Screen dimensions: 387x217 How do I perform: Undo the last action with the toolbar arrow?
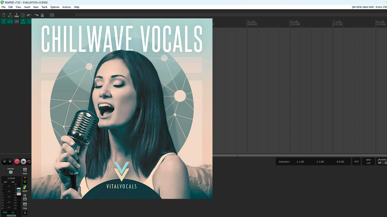pyautogui.click(x=29, y=15)
